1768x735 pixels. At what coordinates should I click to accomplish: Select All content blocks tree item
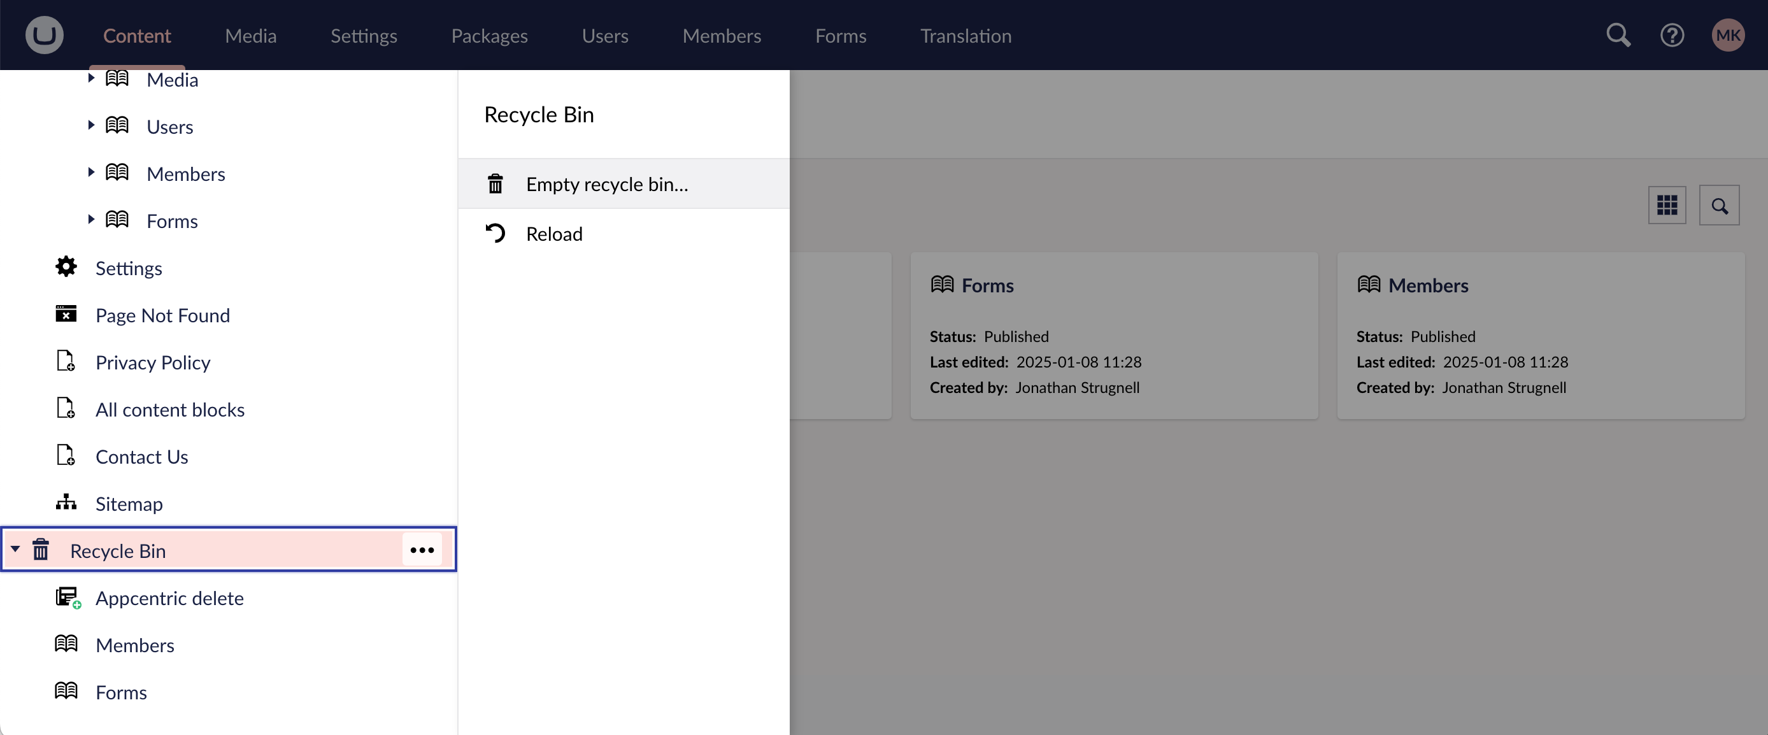169,410
